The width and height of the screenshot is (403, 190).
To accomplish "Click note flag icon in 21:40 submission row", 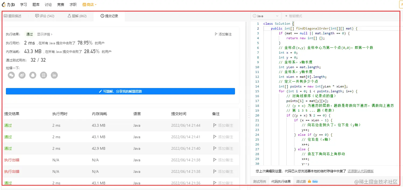I will [215, 148].
